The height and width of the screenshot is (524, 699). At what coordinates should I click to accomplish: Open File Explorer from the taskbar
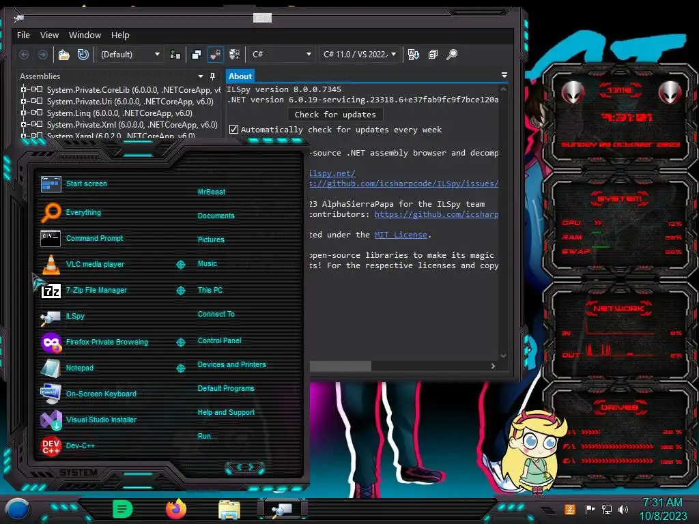pos(229,510)
